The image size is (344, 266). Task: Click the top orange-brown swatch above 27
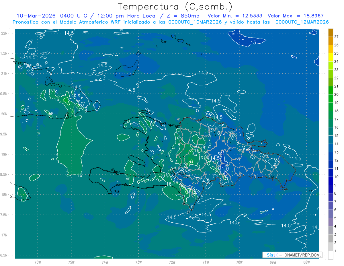(331, 32)
